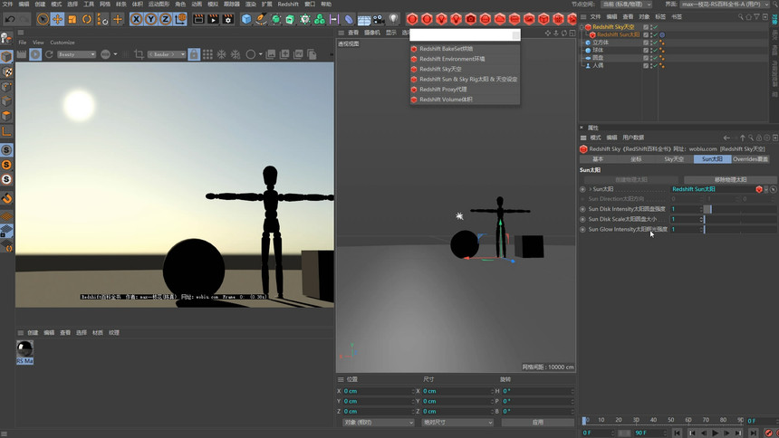
Task: Open Sun link field dropdown arrow
Action: click(766, 189)
